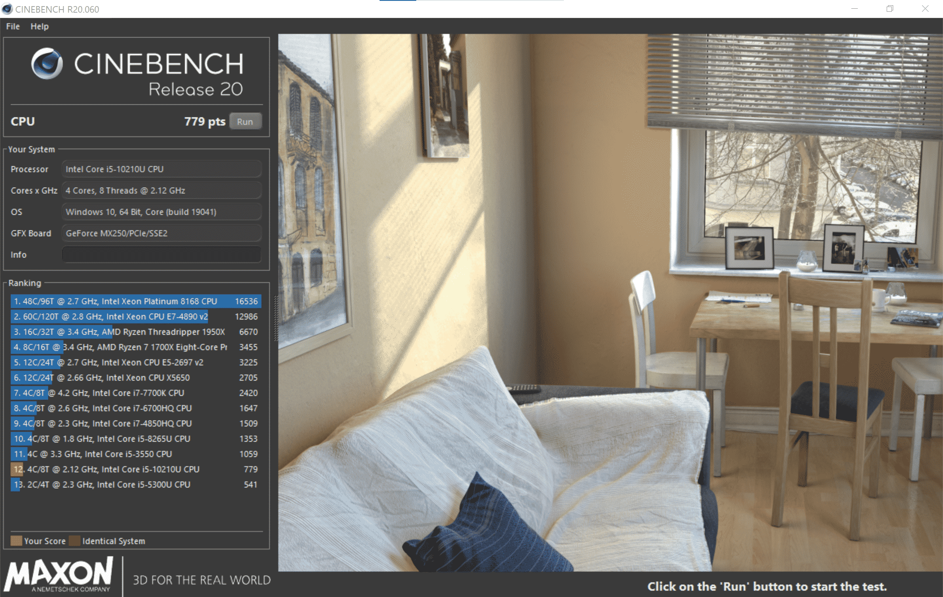Click the Cinebench logo sphere icon
The height and width of the screenshot is (597, 943).
[47, 64]
